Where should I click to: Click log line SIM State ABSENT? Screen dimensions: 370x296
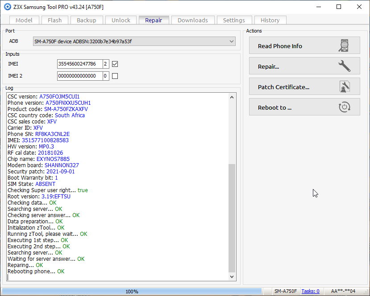tap(31, 184)
